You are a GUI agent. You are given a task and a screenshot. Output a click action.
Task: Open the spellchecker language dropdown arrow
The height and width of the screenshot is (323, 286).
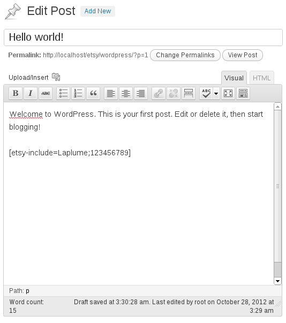[216, 93]
